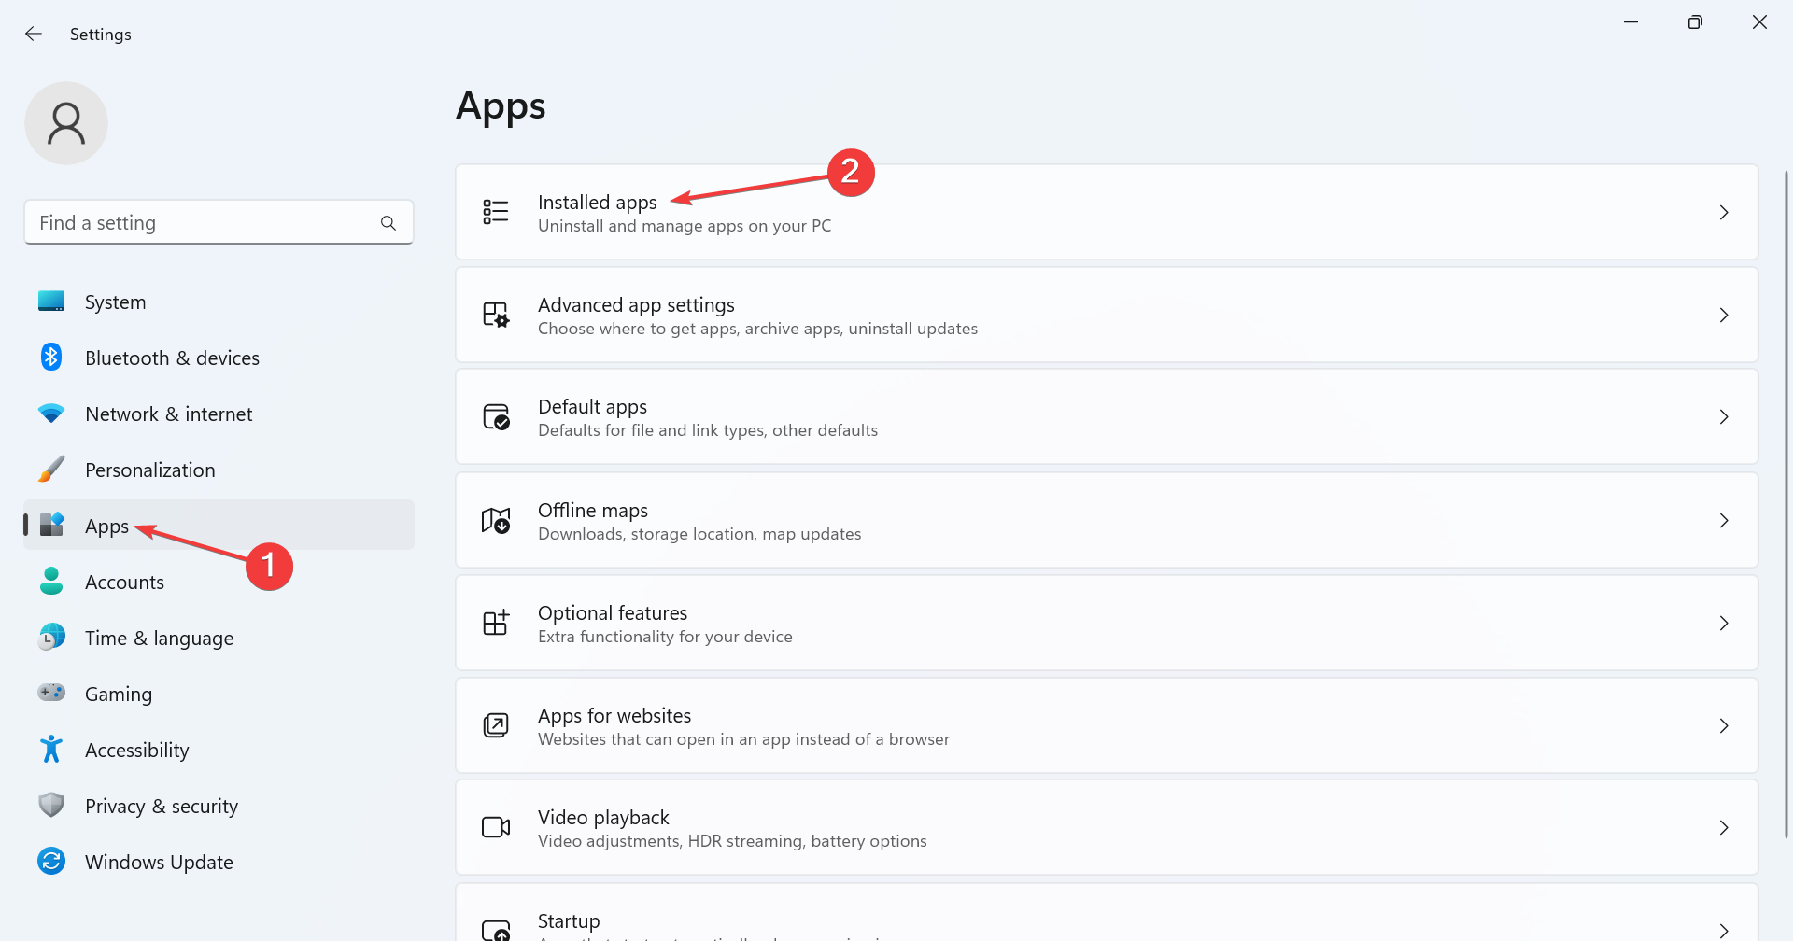Click the back arrow button
The image size is (1793, 941).
tap(34, 34)
